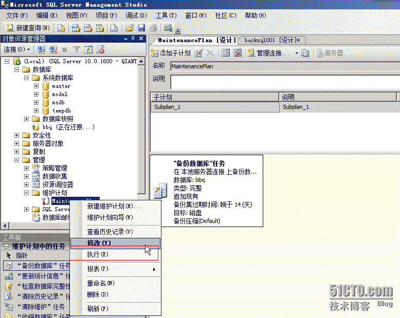
Task: Choose 新建维护计划(N) in context menu
Action: 115,206
